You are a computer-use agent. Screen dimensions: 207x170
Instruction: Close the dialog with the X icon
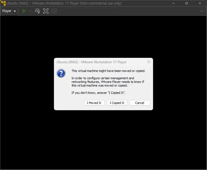point(149,62)
